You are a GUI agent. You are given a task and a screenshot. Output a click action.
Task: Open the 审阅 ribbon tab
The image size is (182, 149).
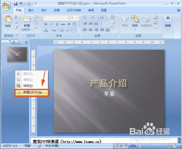(91, 10)
